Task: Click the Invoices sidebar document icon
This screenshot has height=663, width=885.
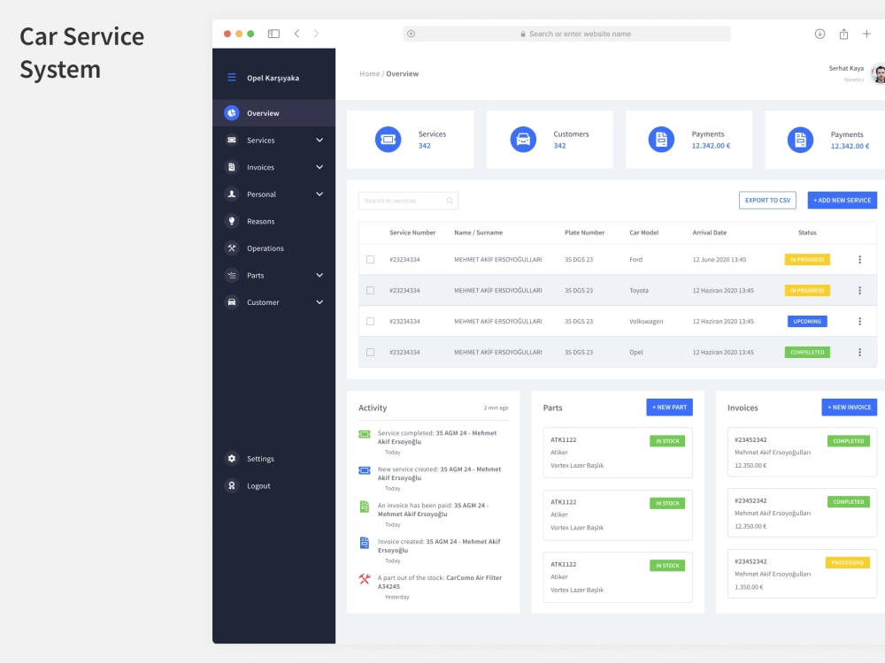Action: coord(231,167)
